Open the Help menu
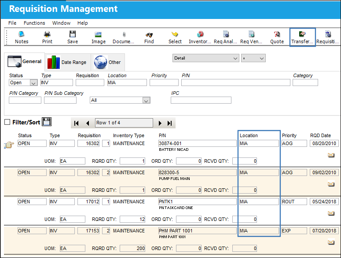Image resolution: width=341 pixels, height=258 pixels. 83,23
